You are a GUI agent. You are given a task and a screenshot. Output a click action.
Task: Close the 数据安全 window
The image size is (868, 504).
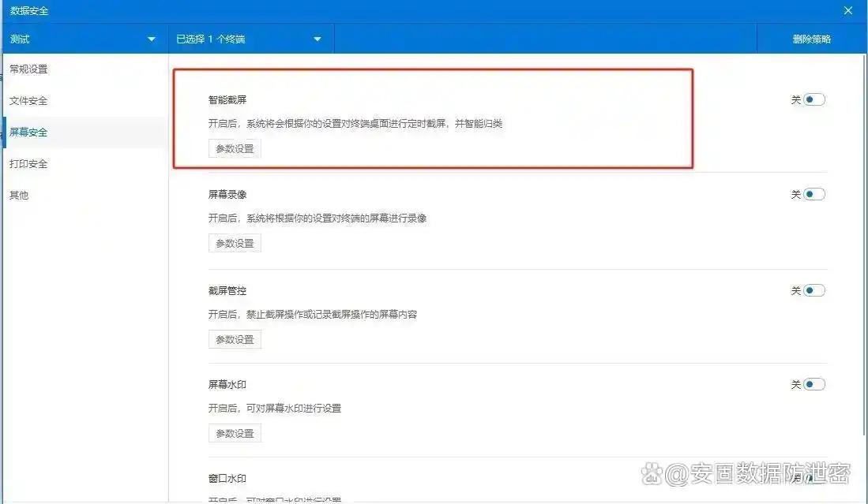(x=848, y=10)
